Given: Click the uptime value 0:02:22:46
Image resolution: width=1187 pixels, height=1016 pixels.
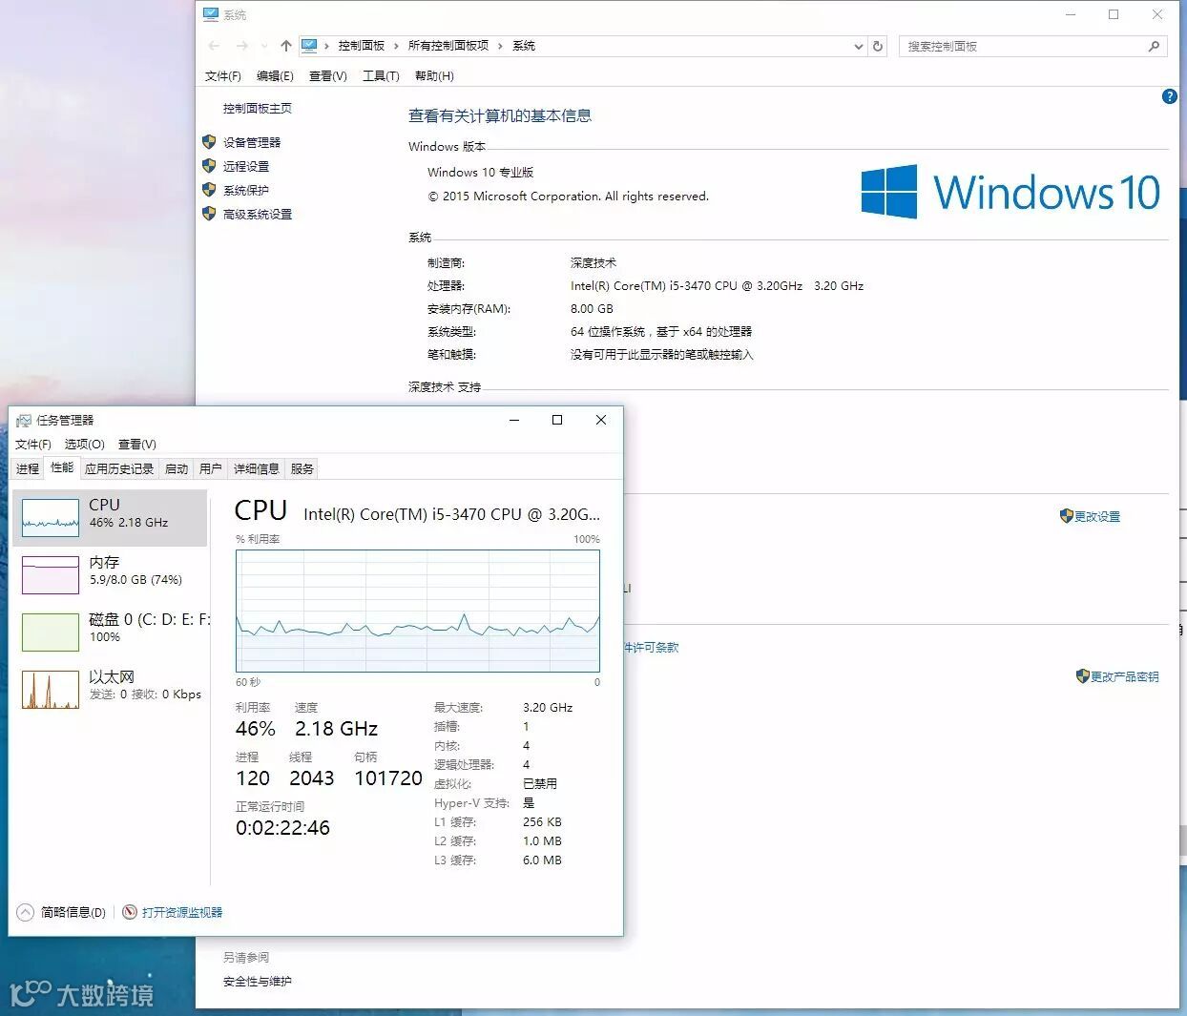Looking at the screenshot, I should pos(282,828).
